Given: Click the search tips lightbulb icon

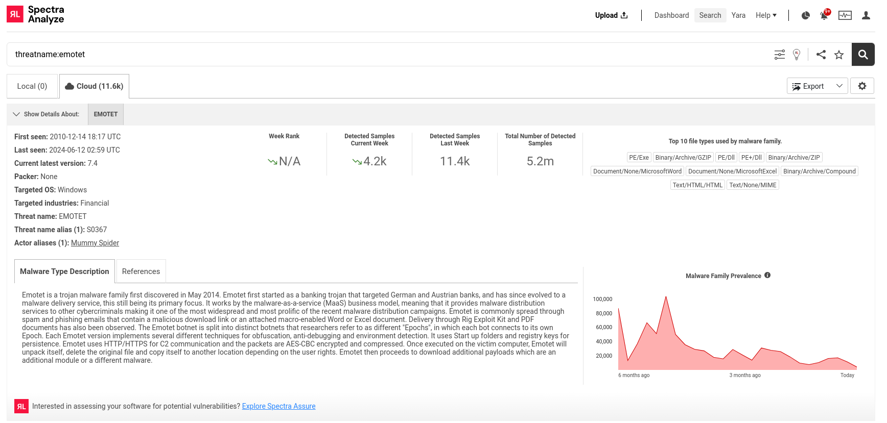Looking at the screenshot, I should pyautogui.click(x=797, y=55).
